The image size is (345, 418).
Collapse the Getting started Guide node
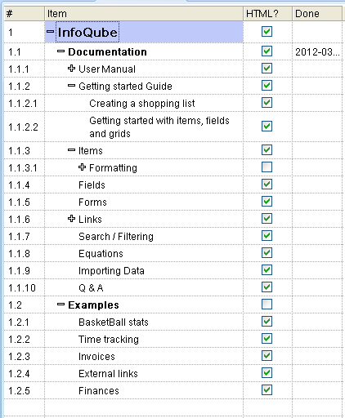[x=71, y=86]
